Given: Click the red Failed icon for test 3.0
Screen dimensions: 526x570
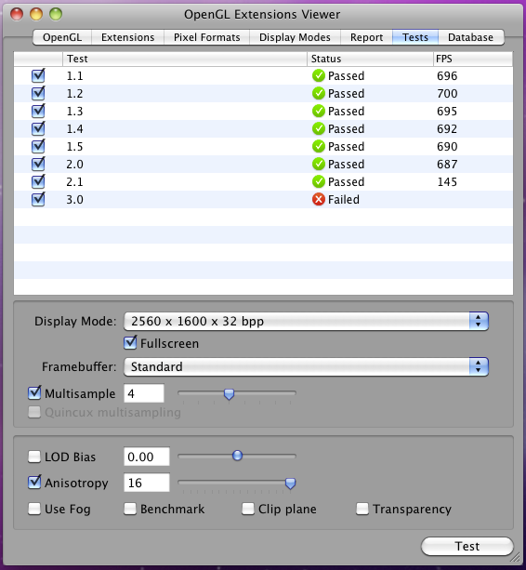Looking at the screenshot, I should (319, 199).
